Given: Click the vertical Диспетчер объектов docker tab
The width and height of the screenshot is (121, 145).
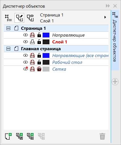Looking at the screenshot, I should click(115, 40).
